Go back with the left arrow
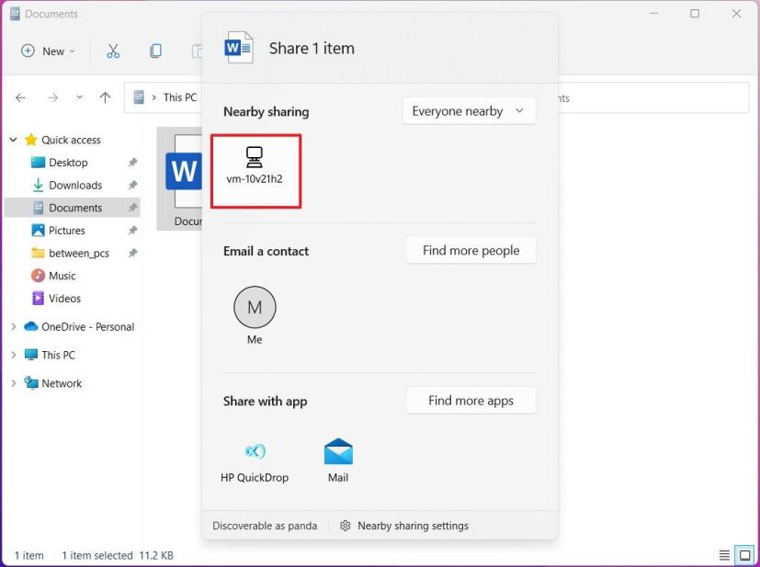The width and height of the screenshot is (760, 567). [20, 98]
